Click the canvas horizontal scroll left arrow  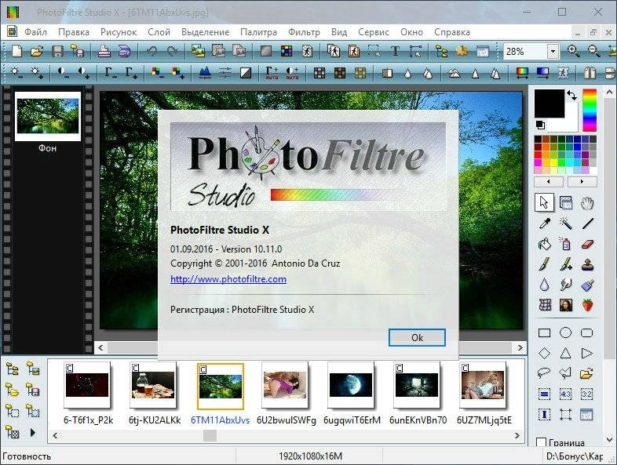tap(101, 348)
